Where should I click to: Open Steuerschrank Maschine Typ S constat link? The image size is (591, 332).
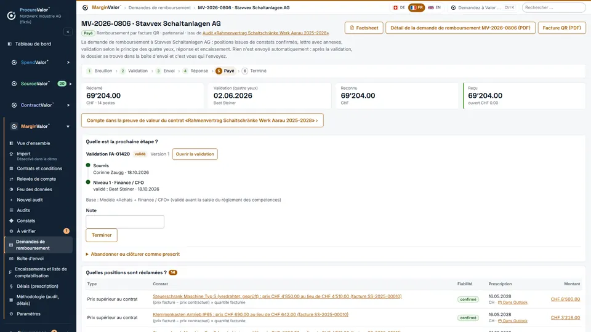pyautogui.click(x=277, y=296)
